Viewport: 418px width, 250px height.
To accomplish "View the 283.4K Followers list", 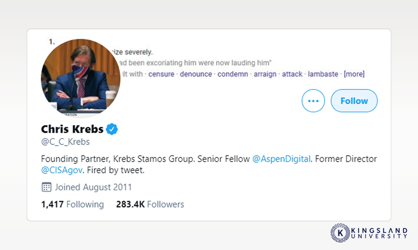I will [150, 204].
